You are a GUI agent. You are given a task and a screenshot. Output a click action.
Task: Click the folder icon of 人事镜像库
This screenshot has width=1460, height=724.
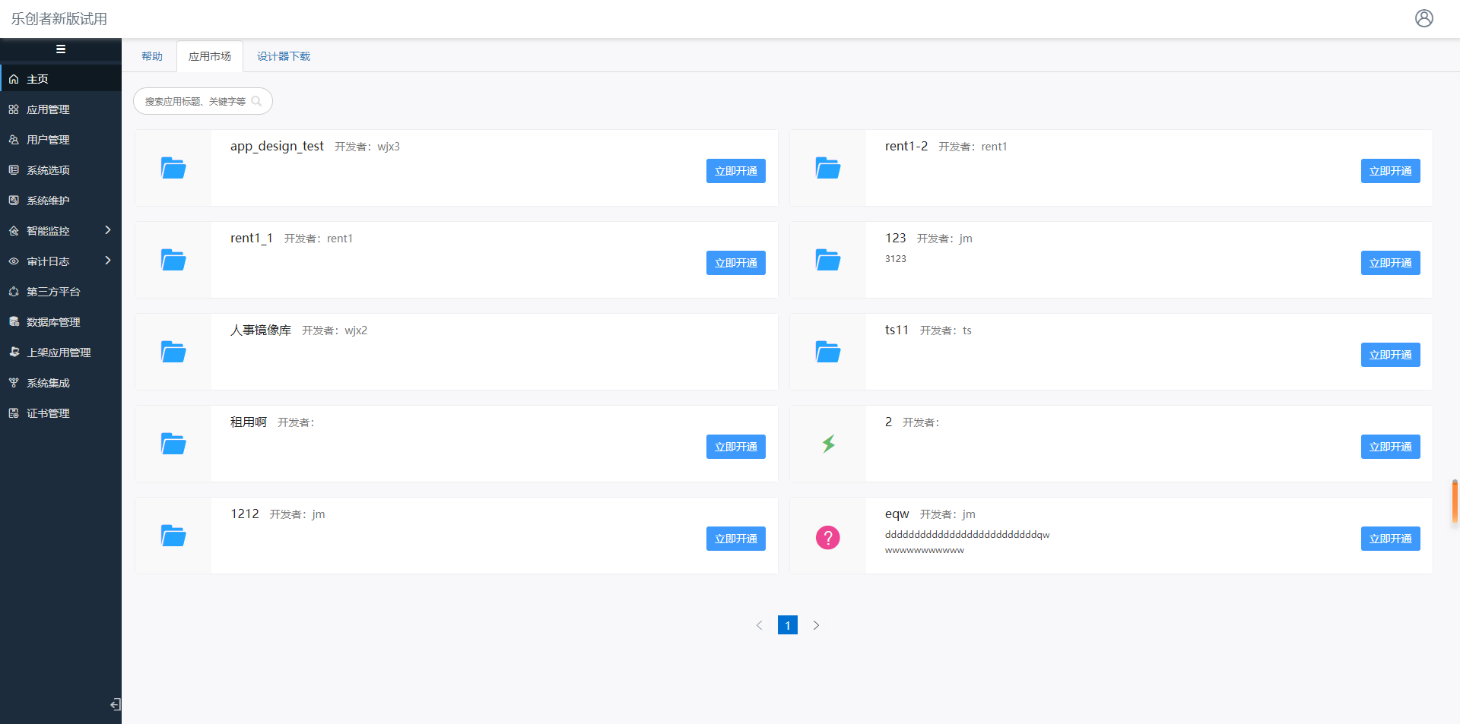173,352
